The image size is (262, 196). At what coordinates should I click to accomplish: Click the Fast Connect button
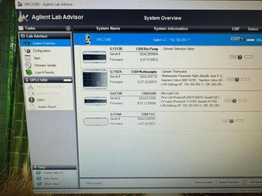pos(94,183)
